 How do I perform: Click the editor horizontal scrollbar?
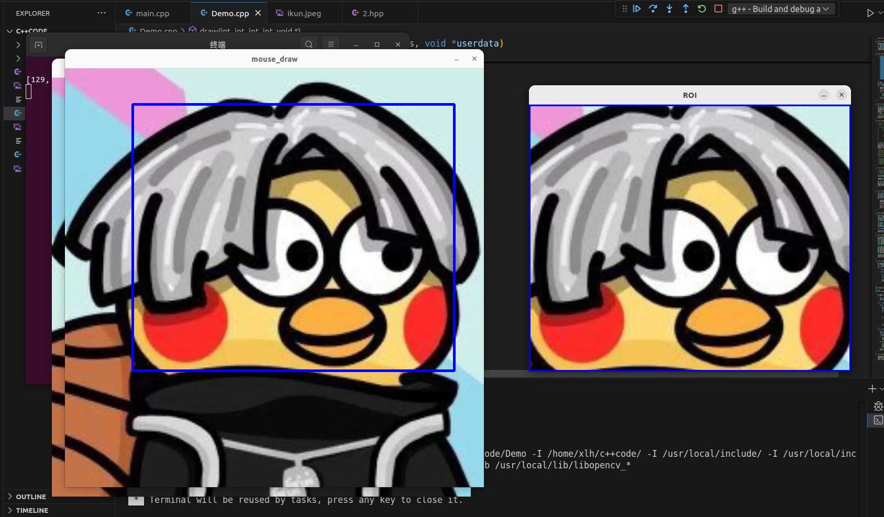[x=661, y=374]
